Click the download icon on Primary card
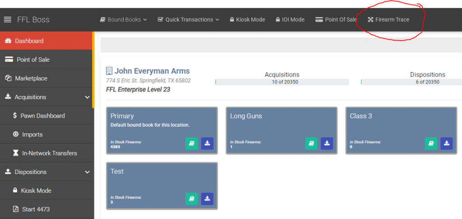 207,143
